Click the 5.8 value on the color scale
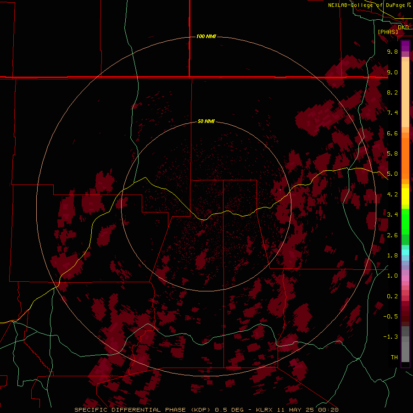This screenshot has height=413, width=413. pos(392,154)
